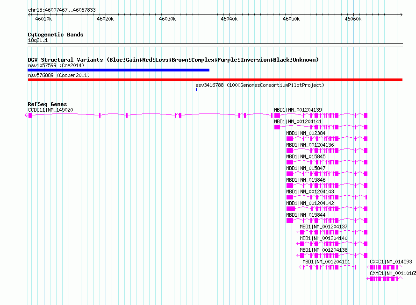Select MBD1|NM_015844 transcript label
Viewport: 416px width, 305px height.
tap(306, 215)
